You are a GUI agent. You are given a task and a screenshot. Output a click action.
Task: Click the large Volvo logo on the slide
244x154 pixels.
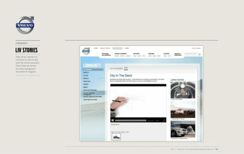point(25,25)
